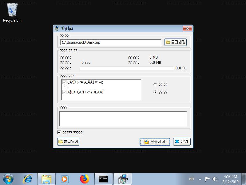Select the upper radio button option
The image size is (246, 185).
tap(155, 85)
